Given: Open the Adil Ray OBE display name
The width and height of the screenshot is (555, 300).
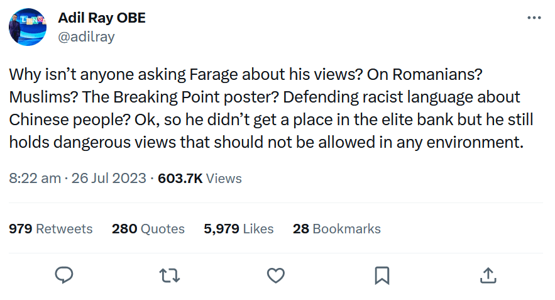Looking at the screenshot, I should click(x=102, y=18).
